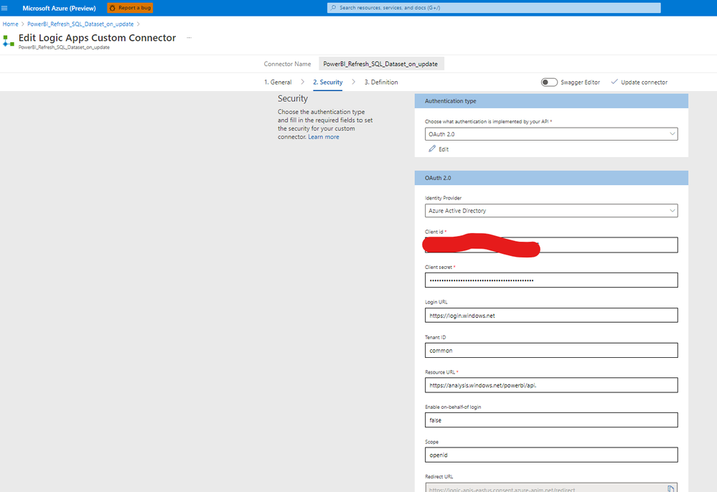Select the 2. Security step

(x=328, y=82)
